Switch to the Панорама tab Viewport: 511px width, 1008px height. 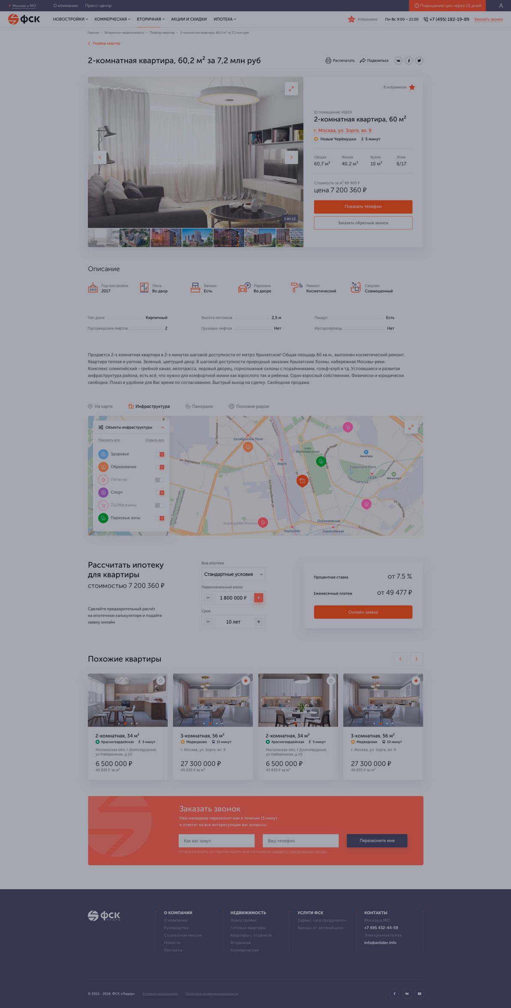[x=199, y=406]
